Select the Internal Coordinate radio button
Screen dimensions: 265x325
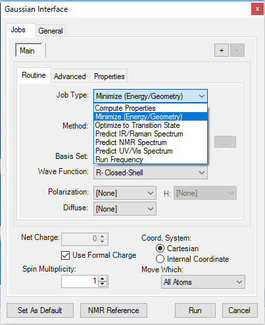coord(160,259)
